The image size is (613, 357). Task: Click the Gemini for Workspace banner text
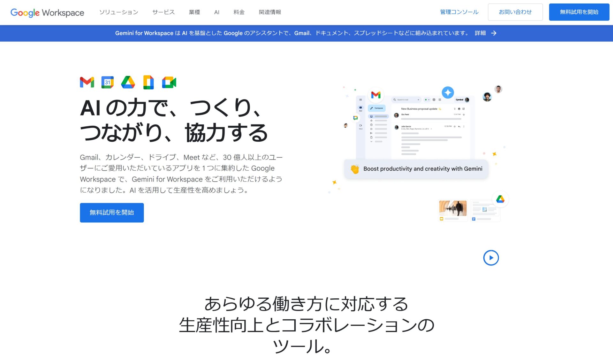[x=292, y=33]
